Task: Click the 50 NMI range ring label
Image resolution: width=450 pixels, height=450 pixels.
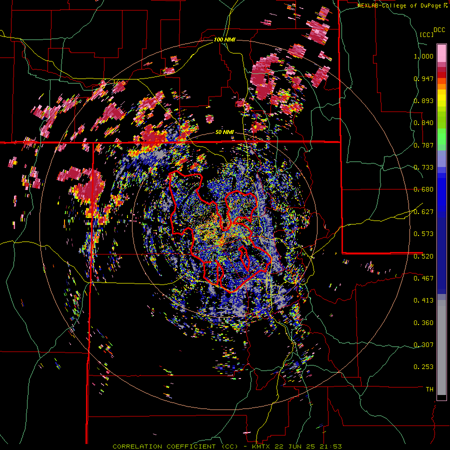Action: (224, 132)
